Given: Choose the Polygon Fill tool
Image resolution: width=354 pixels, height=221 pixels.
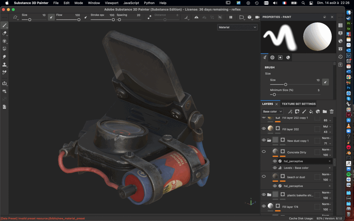Looking at the screenshot, I should tap(4, 48).
